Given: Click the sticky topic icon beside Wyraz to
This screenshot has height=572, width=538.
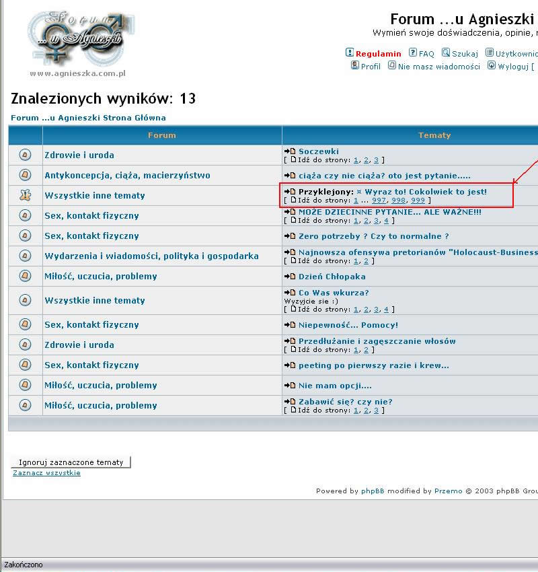Looking at the screenshot, I should point(25,195).
